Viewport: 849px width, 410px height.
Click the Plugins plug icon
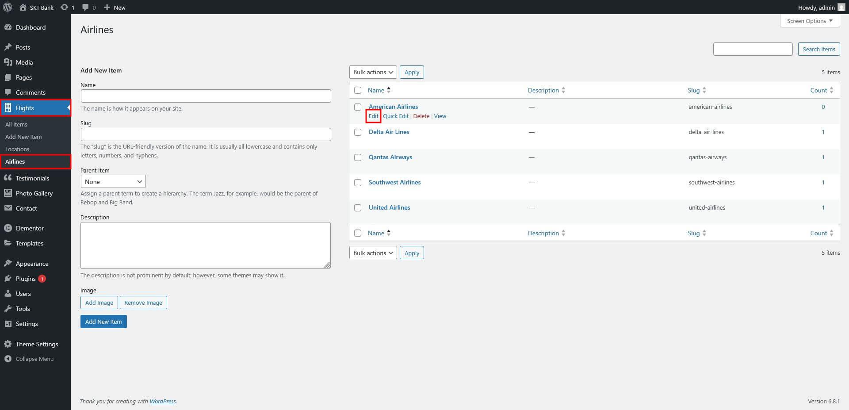click(x=8, y=279)
